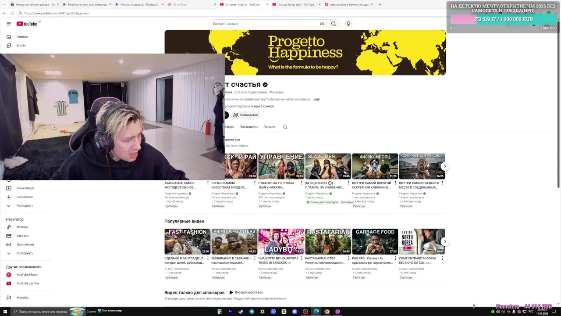Open options menu for AYAHUASCA video

208,183
